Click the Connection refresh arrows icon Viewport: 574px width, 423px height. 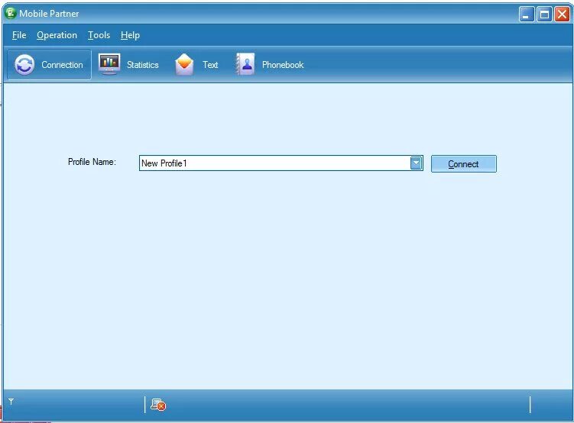tap(24, 65)
